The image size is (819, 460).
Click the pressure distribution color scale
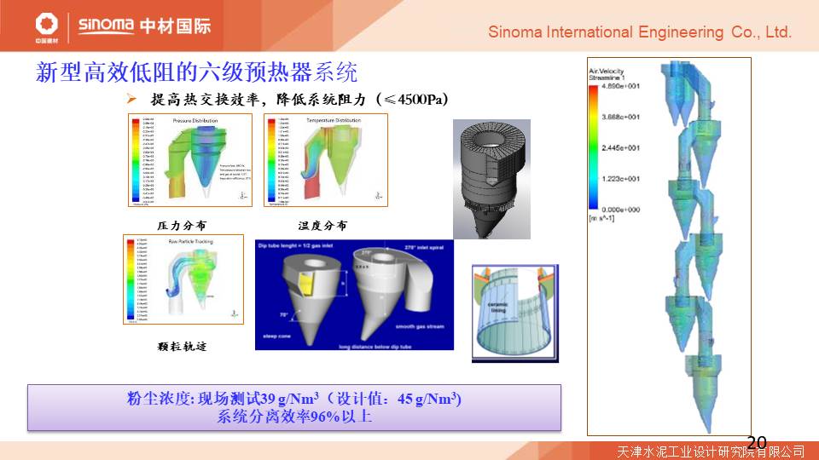click(135, 160)
